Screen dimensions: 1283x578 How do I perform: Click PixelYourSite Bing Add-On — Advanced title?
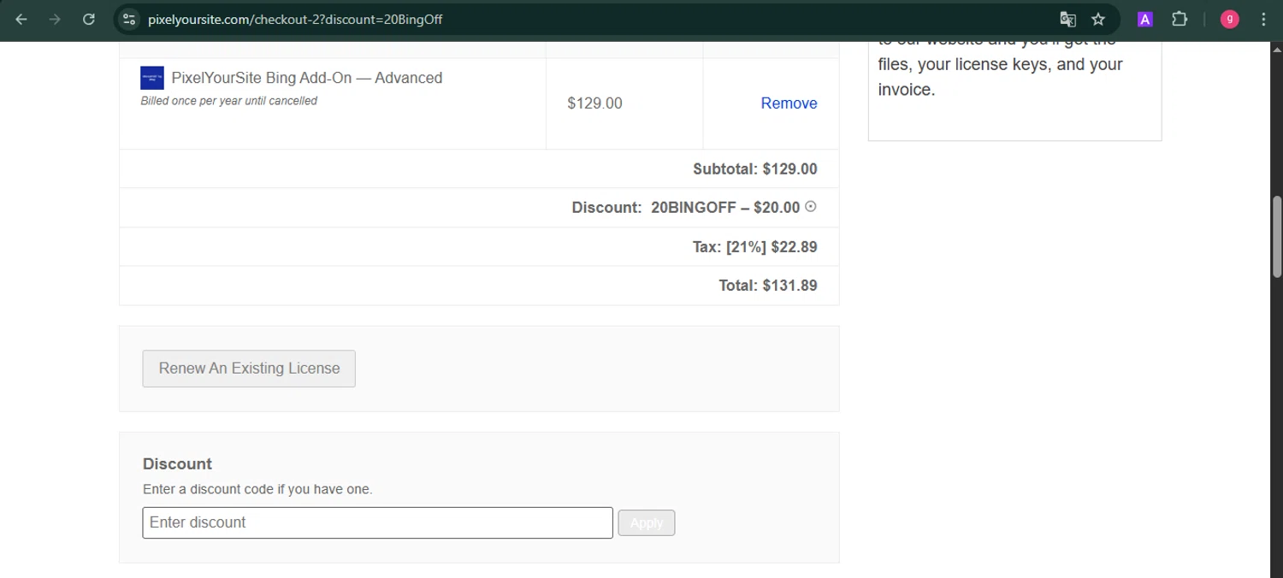coord(307,78)
